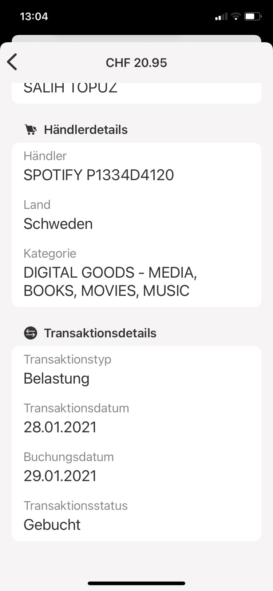Tap the Belastung transaction type value
This screenshot has height=591, width=273.
[56, 378]
